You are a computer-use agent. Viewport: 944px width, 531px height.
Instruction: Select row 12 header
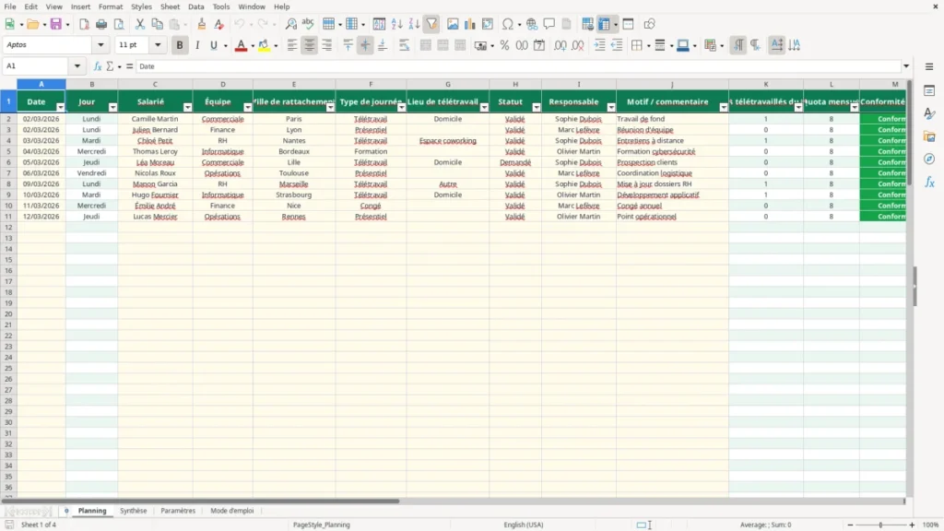(8, 227)
